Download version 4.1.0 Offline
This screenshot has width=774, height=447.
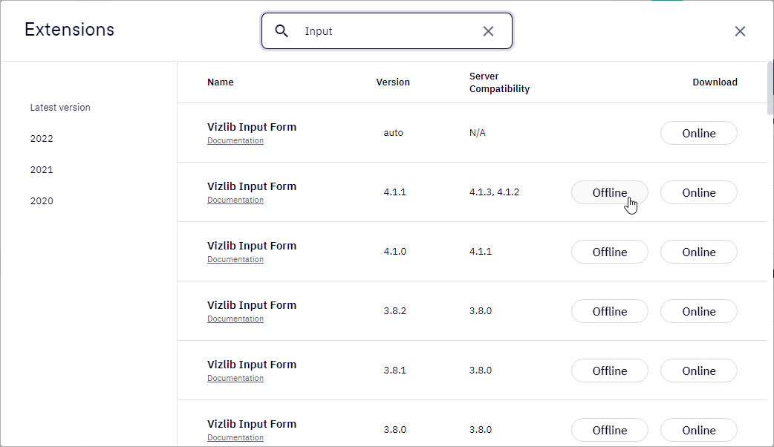(x=610, y=252)
